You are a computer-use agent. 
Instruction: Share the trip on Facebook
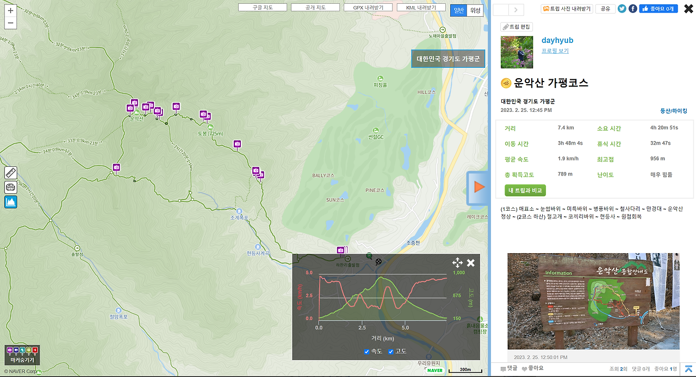tap(633, 9)
